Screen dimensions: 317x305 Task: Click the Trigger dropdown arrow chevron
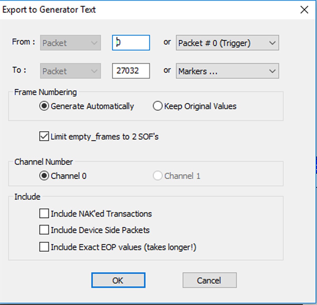272,43
